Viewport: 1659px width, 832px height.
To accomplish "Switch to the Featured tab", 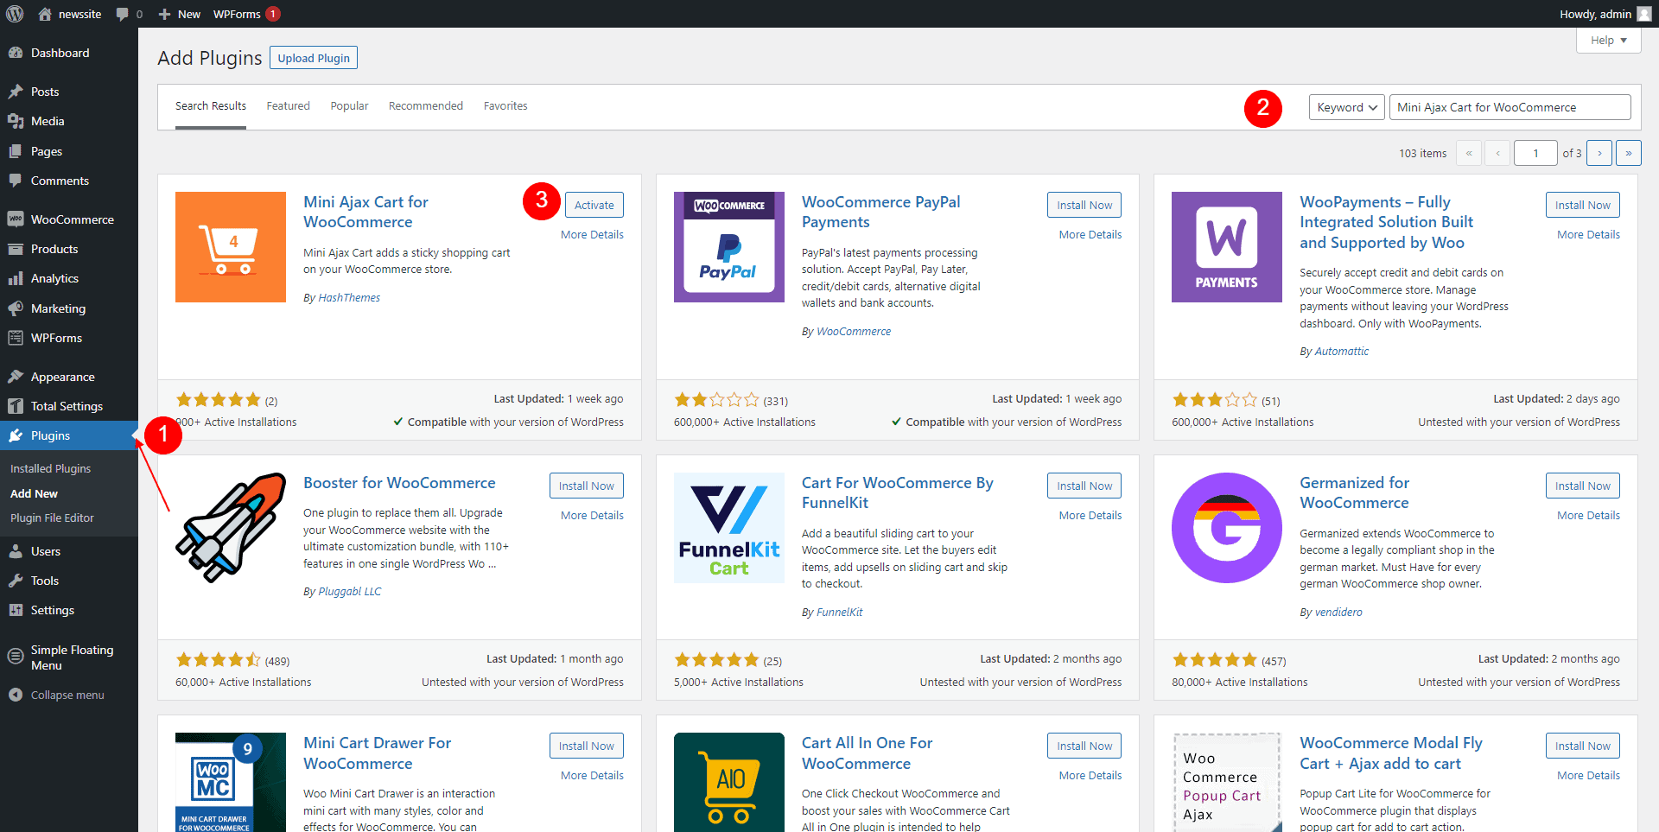I will pyautogui.click(x=288, y=106).
